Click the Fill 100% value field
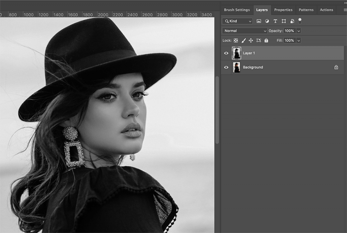Viewport: 347px width, 233px height. pos(290,41)
